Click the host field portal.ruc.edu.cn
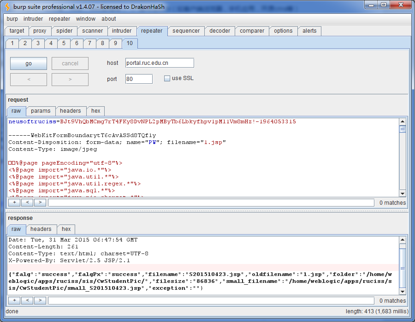The width and height of the screenshot is (415, 322). (x=160, y=63)
